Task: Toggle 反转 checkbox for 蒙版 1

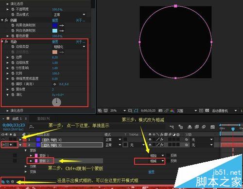Action: pyautogui.click(x=168, y=155)
